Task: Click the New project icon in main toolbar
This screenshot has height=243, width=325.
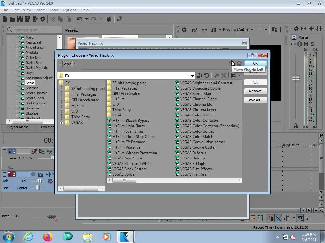Action: pos(5,19)
